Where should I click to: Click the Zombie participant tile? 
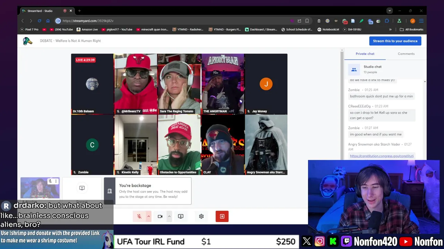tap(92, 145)
